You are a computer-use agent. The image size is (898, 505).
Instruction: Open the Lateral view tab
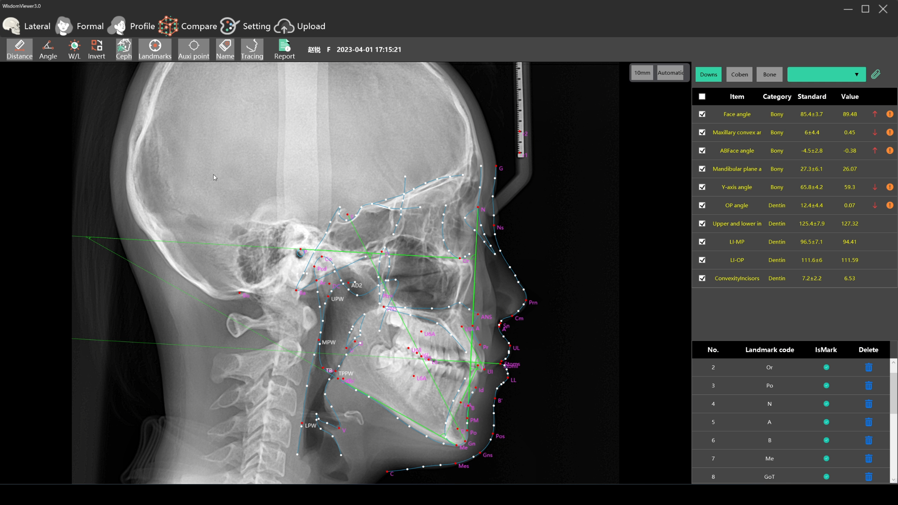(x=27, y=26)
